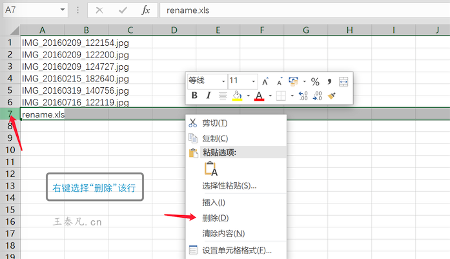Click 选择性粘贴(S)... in context menu
Viewport: 450px width, 259px height.
[229, 186]
